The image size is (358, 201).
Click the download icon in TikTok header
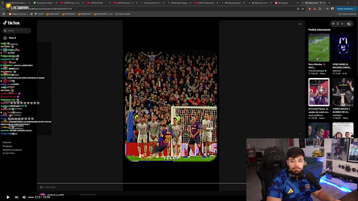[342, 24]
